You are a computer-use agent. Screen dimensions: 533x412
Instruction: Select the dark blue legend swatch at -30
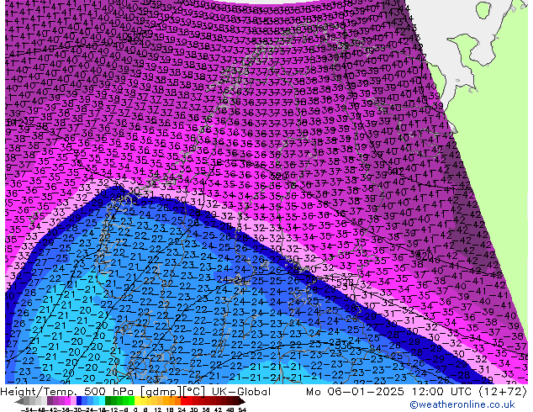coord(79,400)
